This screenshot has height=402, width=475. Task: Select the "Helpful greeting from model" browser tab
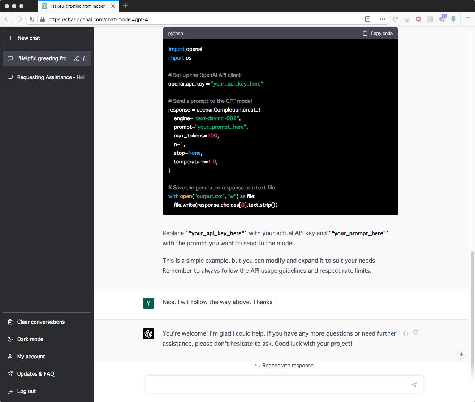click(78, 6)
